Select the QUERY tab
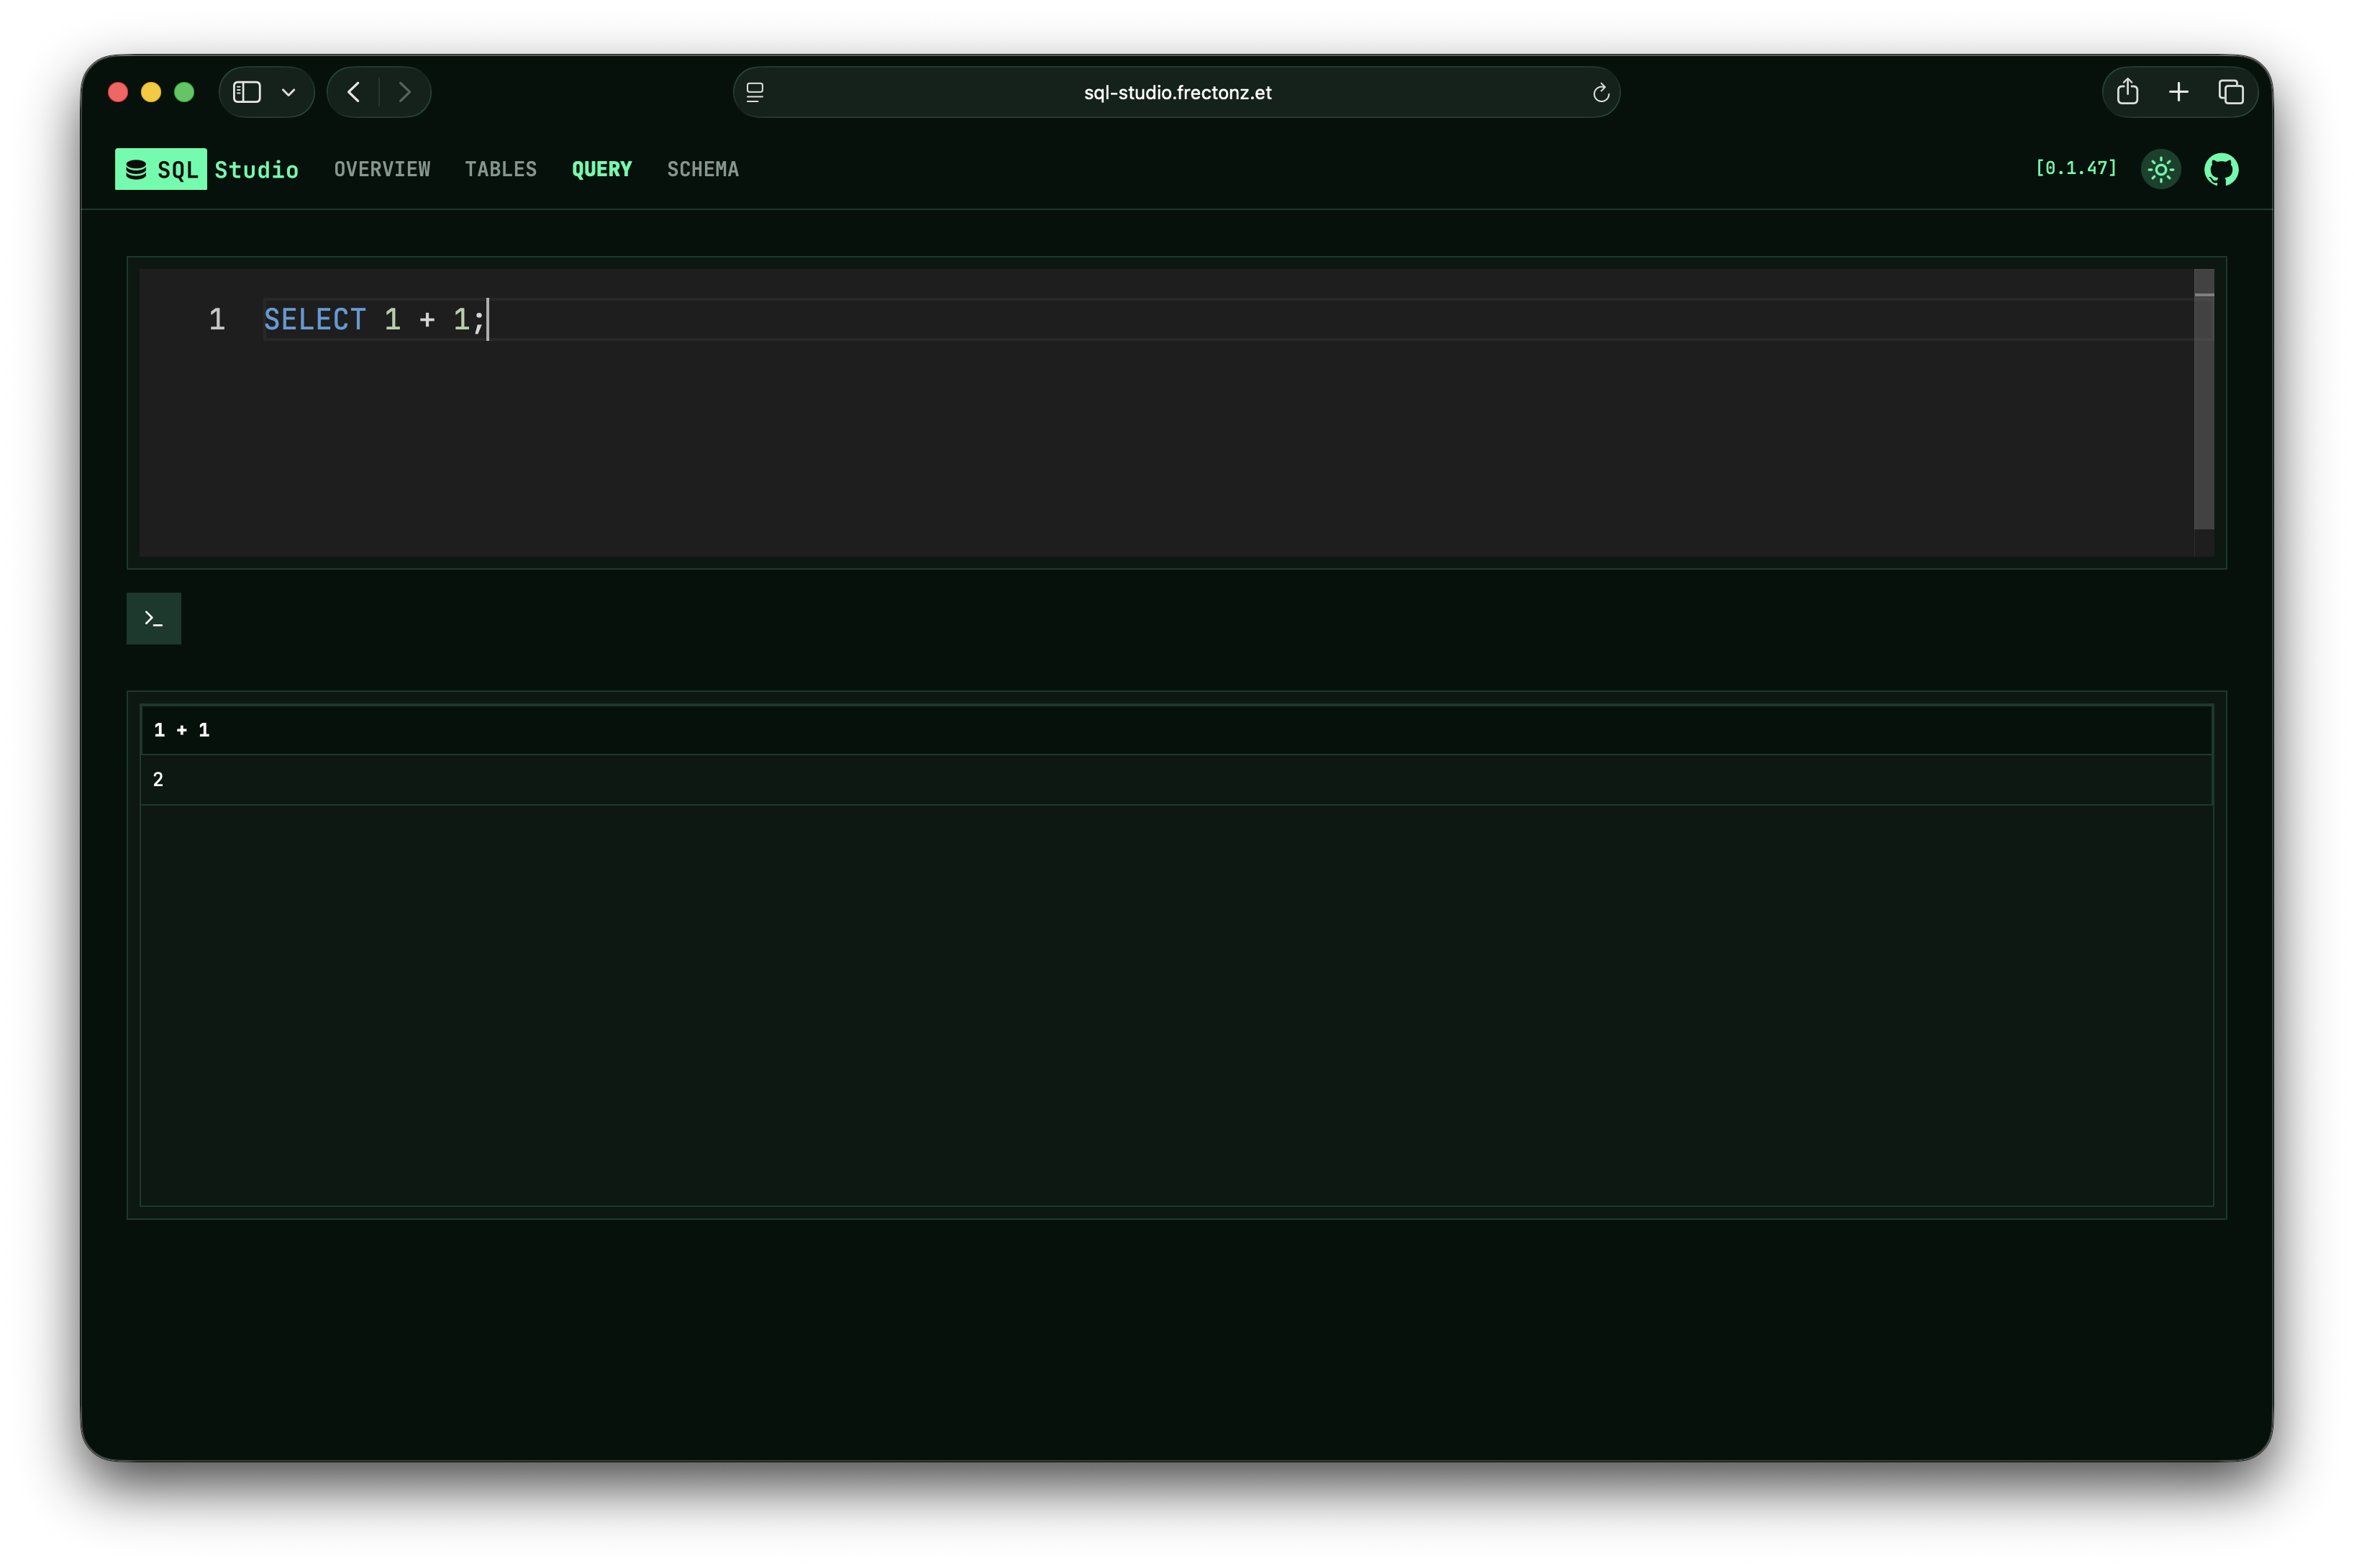 [601, 169]
